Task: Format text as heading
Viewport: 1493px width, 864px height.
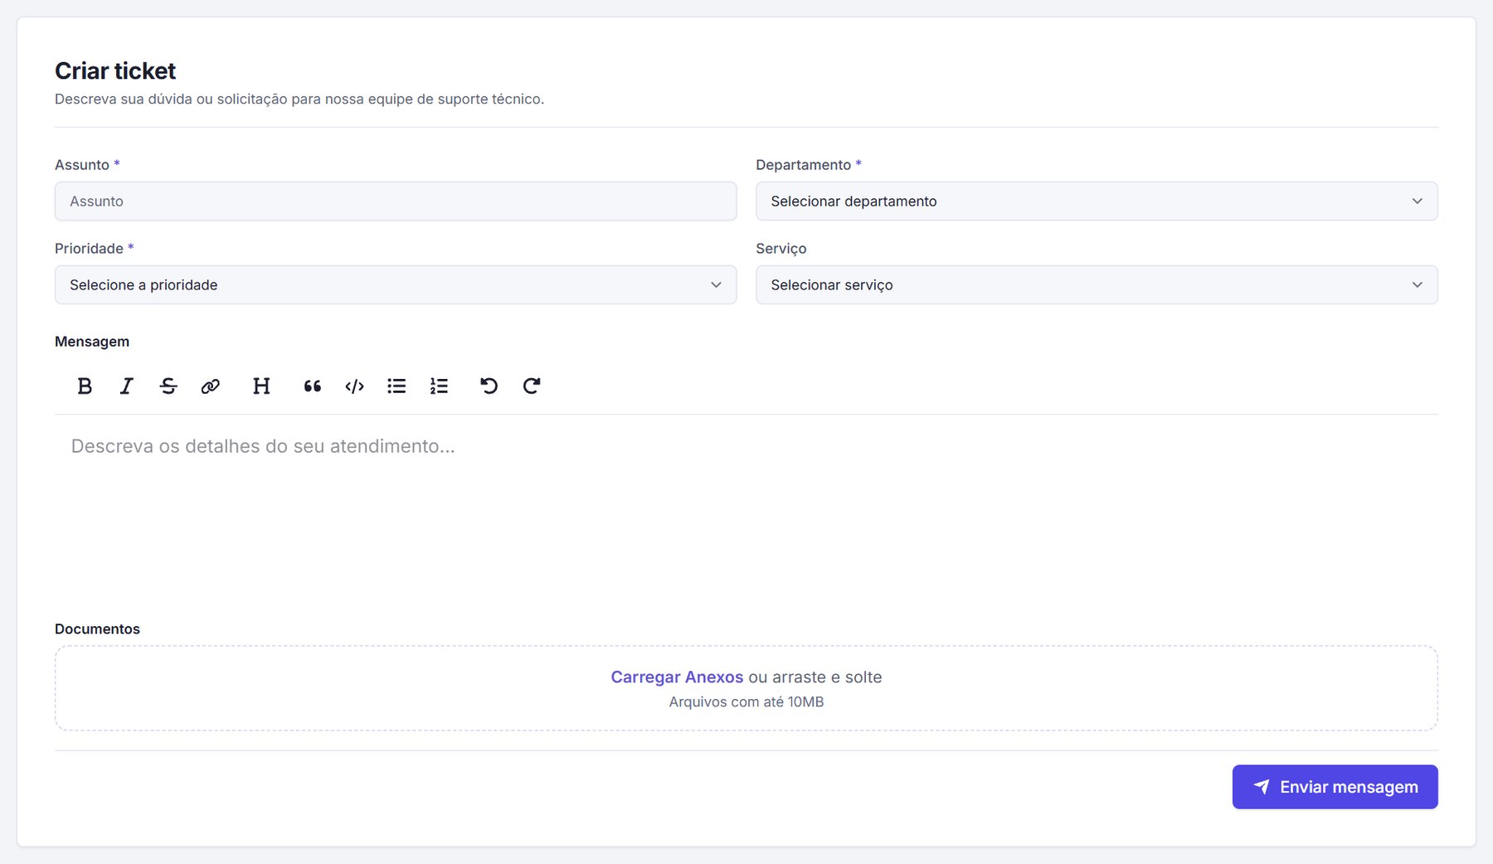Action: (261, 386)
